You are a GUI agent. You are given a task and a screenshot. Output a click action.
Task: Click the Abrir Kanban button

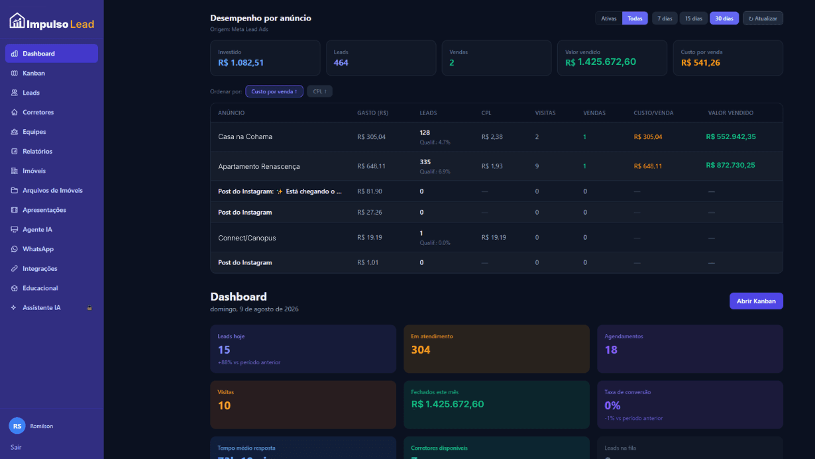click(x=756, y=301)
